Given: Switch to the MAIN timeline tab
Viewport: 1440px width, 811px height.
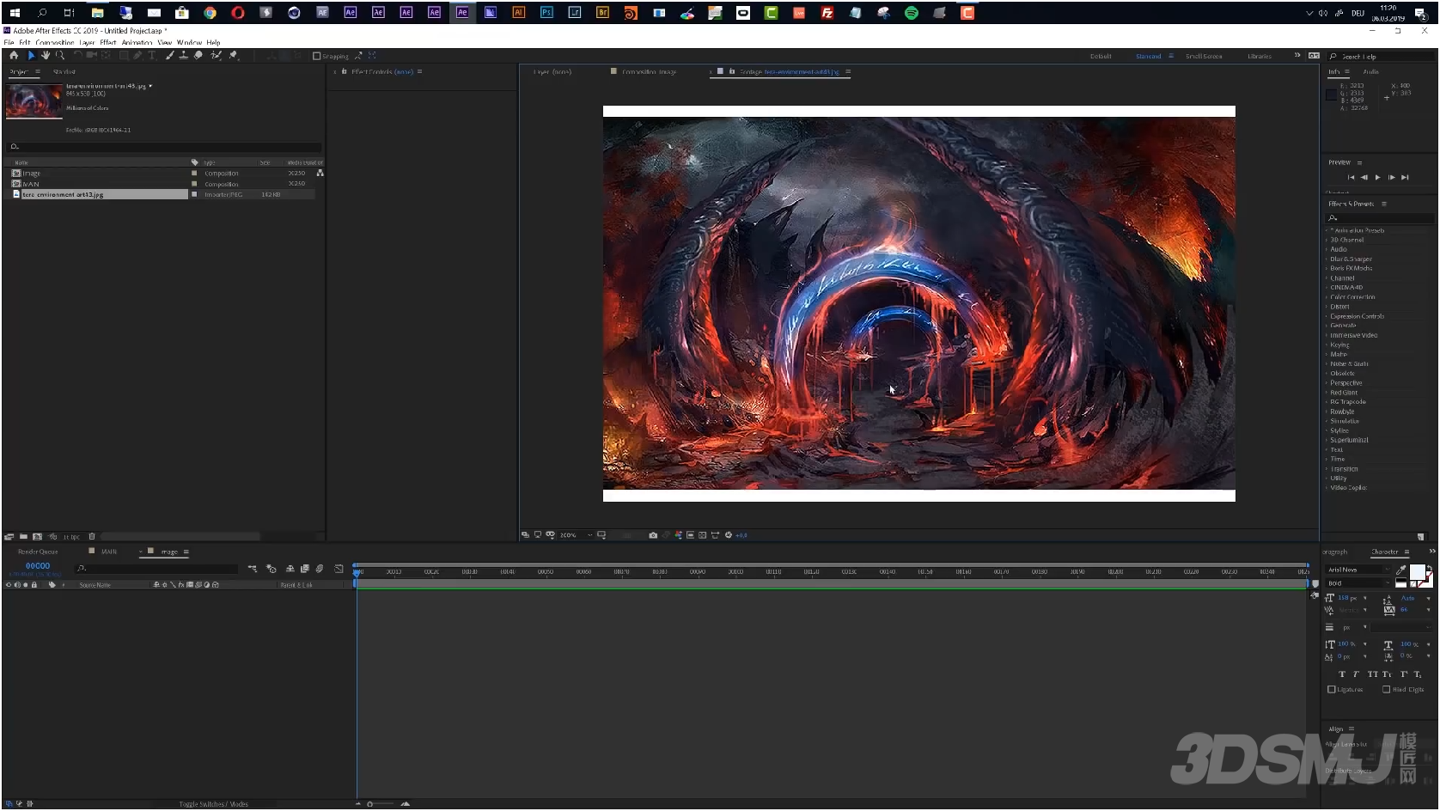Looking at the screenshot, I should tap(109, 552).
